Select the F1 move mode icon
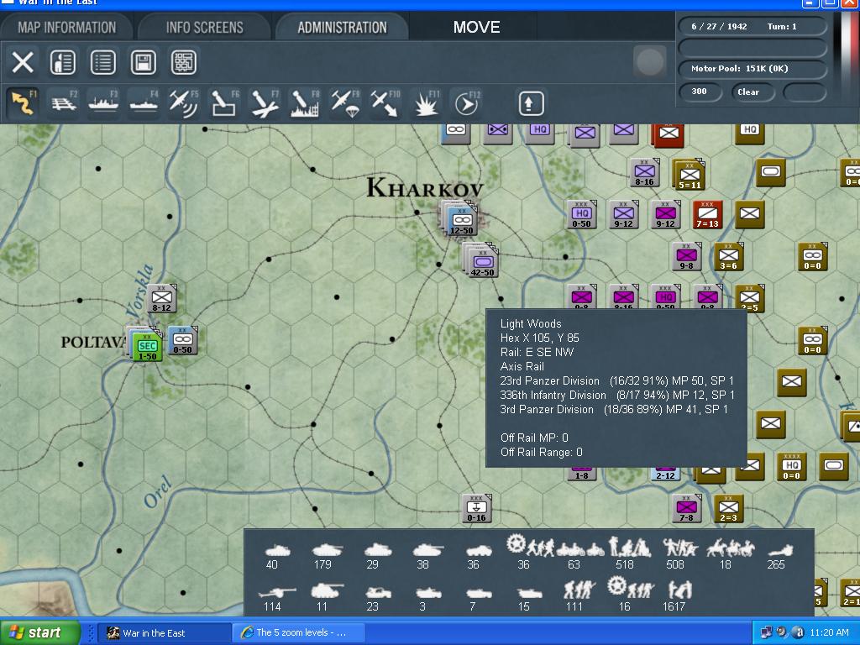 click(23, 103)
